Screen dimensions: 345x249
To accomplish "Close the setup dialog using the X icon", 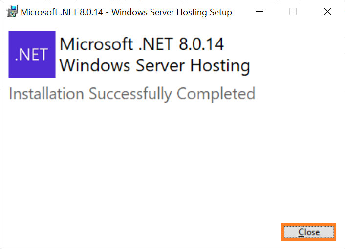I will click(327, 12).
